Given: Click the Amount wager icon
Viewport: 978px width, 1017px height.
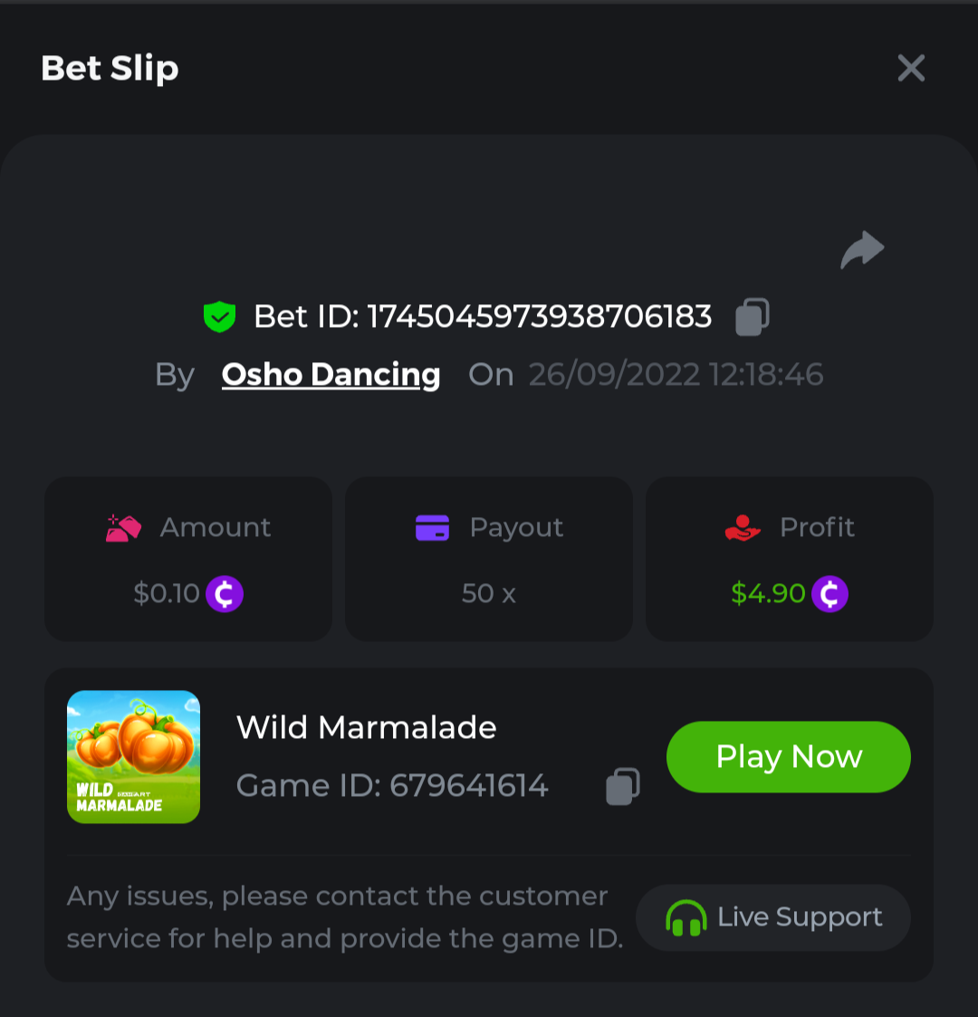Looking at the screenshot, I should click(123, 528).
